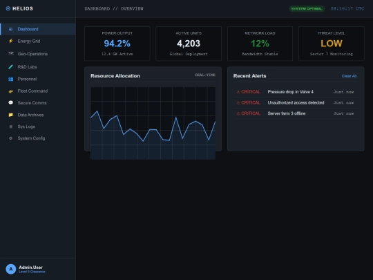Screen dimensions: 373x280
Task: Open System Config settings
Action: 38,138
